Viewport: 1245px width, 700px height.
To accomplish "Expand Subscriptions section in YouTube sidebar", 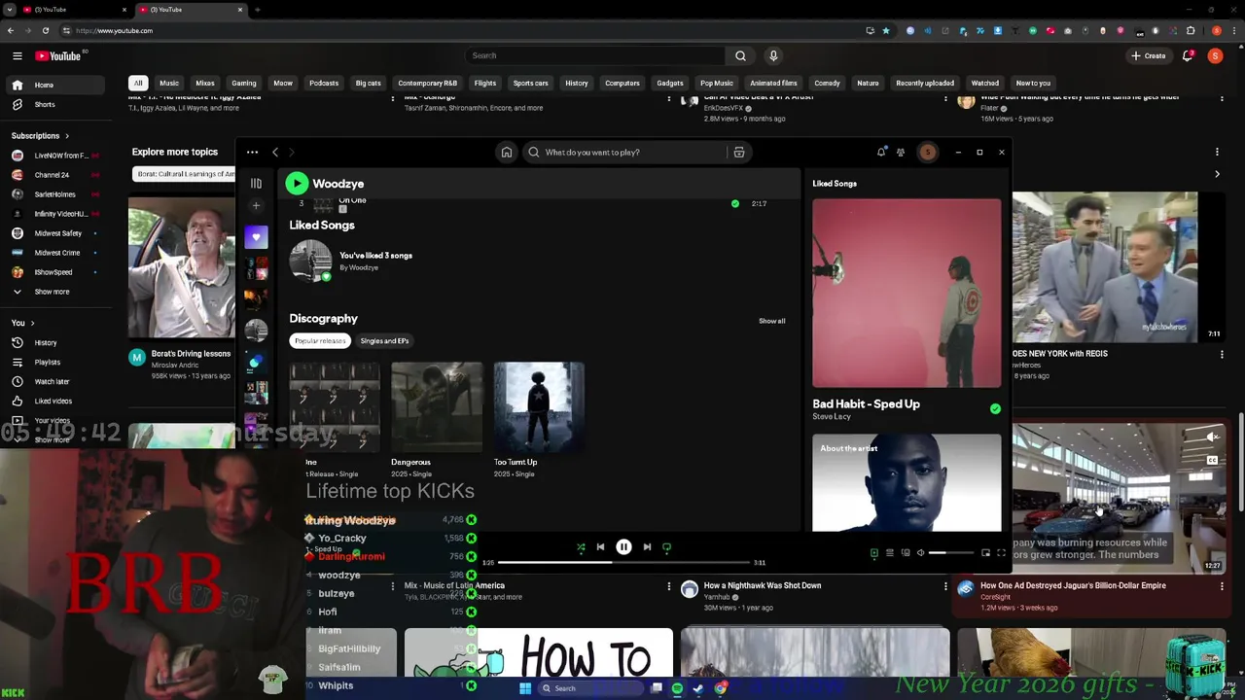I will point(41,136).
